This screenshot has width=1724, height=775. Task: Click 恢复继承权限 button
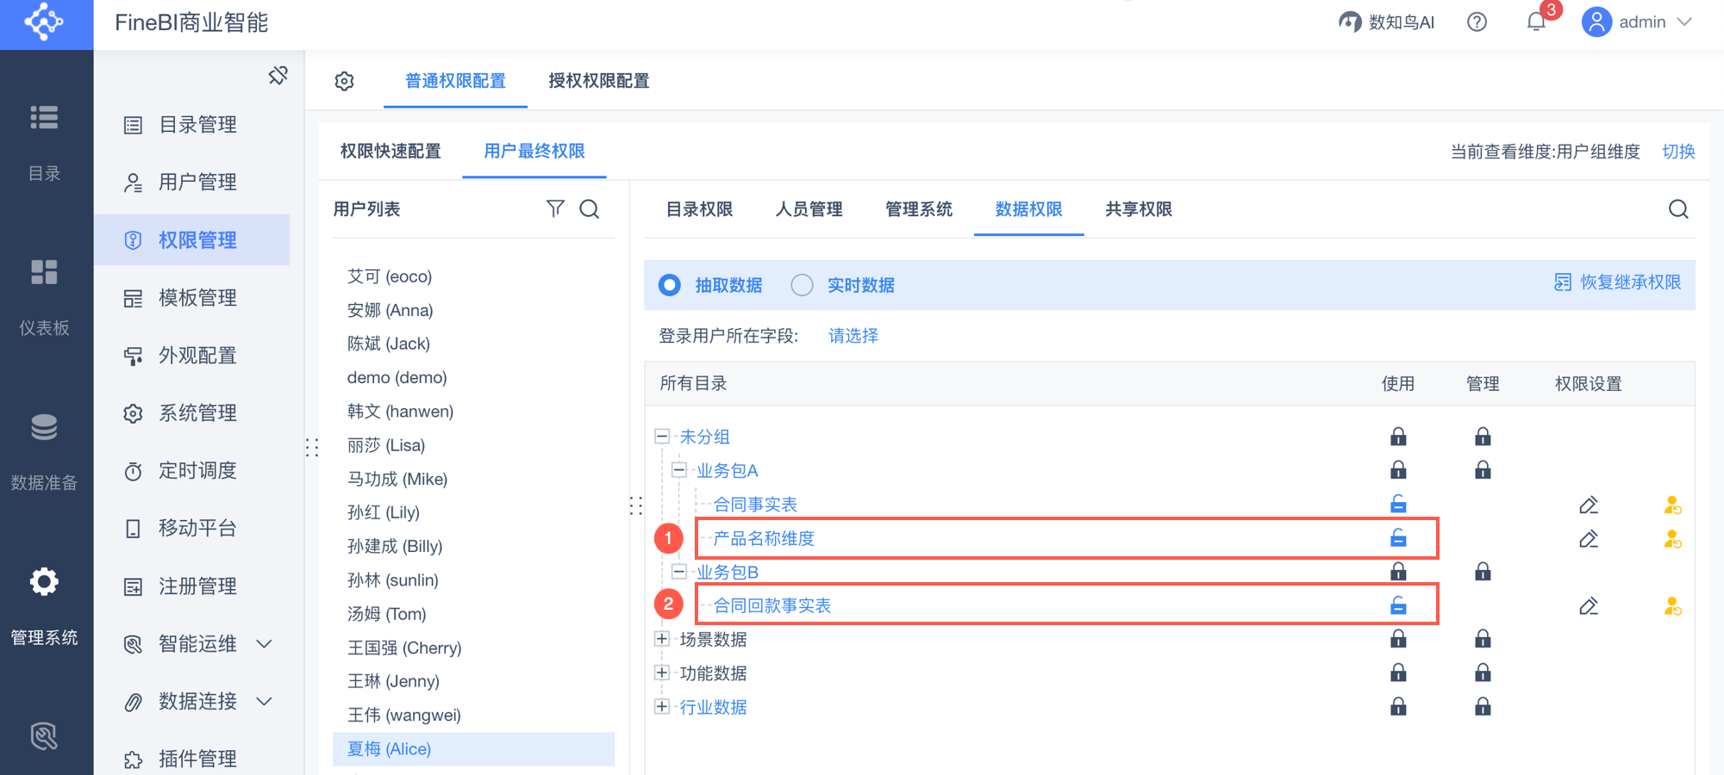tap(1617, 282)
